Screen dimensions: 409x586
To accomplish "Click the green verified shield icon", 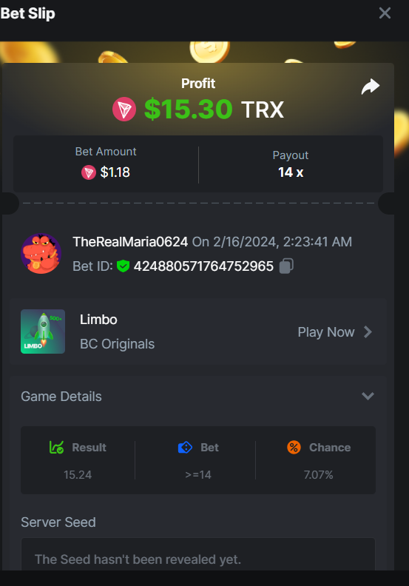I will (x=123, y=266).
